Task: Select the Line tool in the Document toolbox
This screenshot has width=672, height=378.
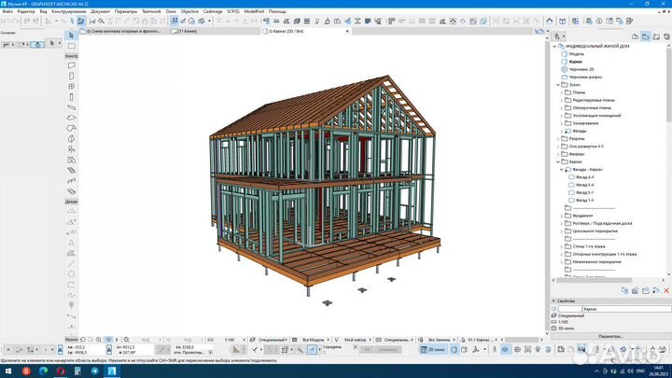Action: (72, 263)
